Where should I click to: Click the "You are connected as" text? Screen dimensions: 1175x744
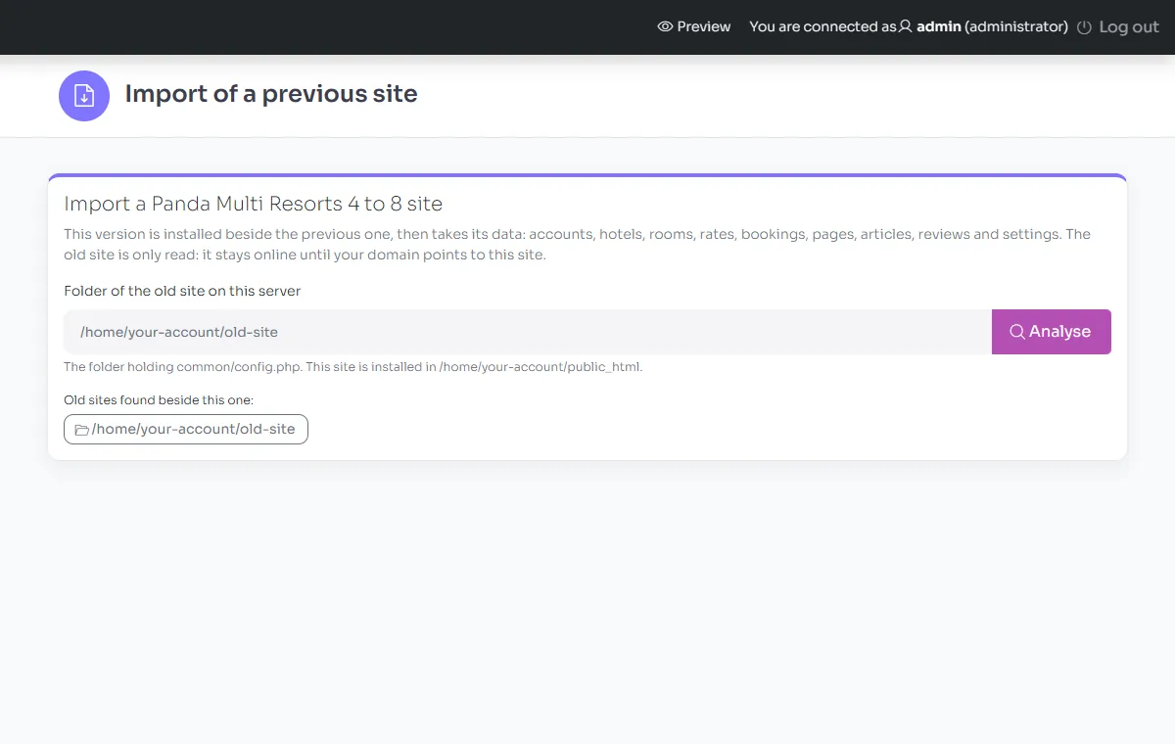click(822, 27)
